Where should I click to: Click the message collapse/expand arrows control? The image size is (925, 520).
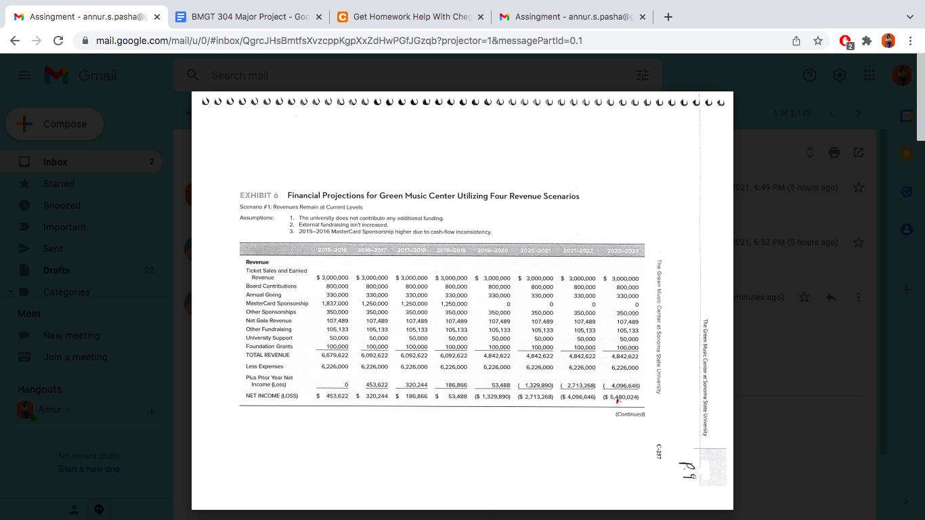[x=809, y=152]
